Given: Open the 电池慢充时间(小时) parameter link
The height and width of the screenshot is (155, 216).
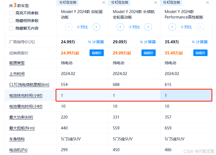Looking at the screenshot, I should [x=26, y=106].
